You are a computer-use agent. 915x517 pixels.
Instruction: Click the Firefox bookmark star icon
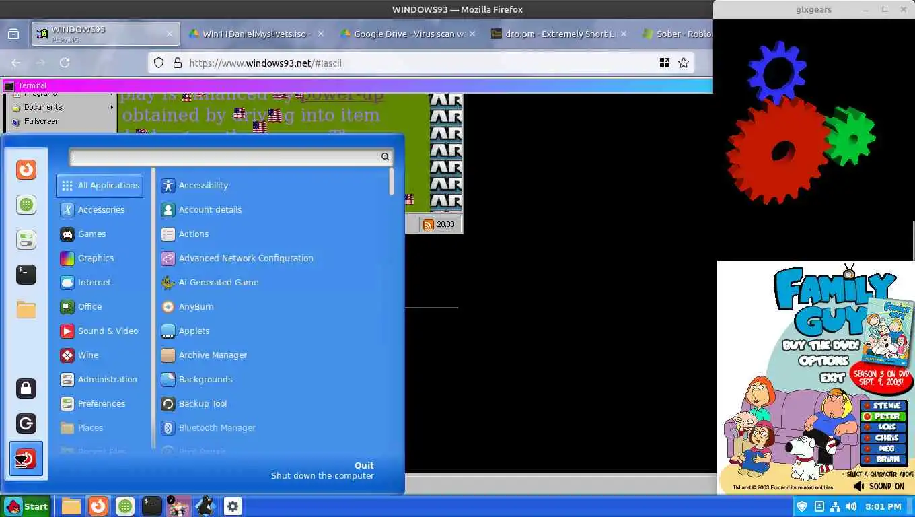pyautogui.click(x=684, y=63)
